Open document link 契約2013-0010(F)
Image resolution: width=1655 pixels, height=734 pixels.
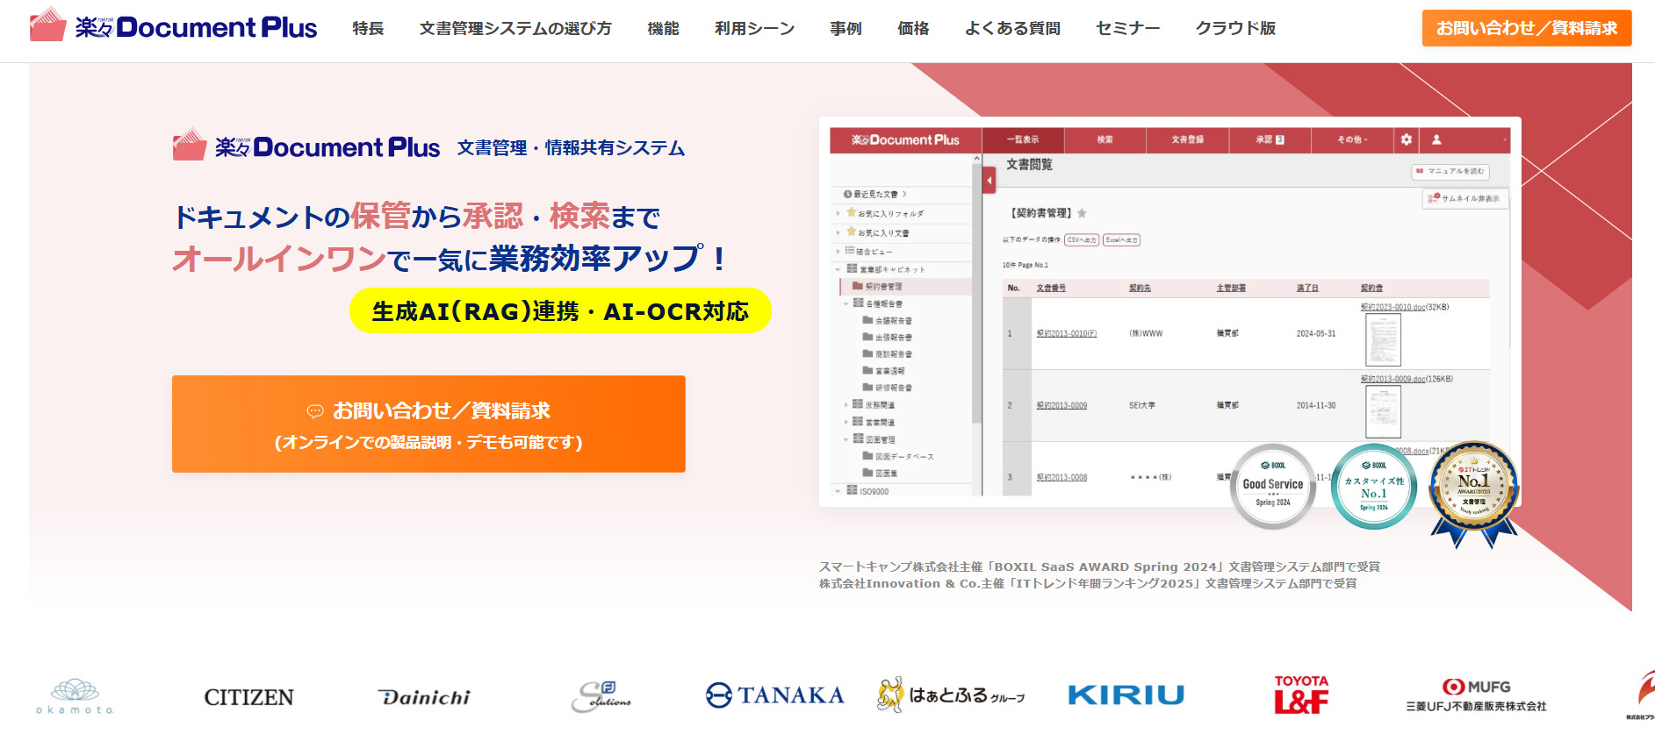point(1067,333)
